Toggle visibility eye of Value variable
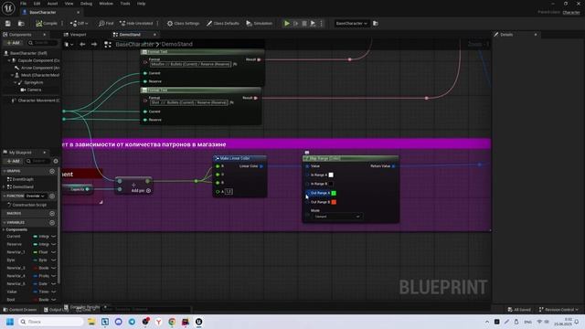 (x=54, y=292)
